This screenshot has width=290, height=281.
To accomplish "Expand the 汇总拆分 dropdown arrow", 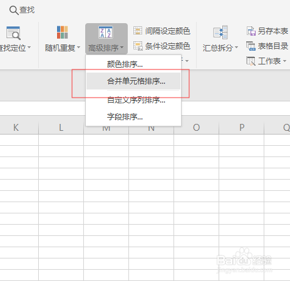I will [236, 48].
